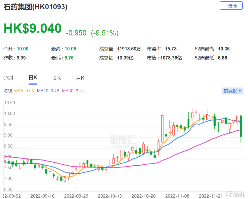Click the 昨收 value 9.99
The image size is (248, 199).
coord(21,58)
